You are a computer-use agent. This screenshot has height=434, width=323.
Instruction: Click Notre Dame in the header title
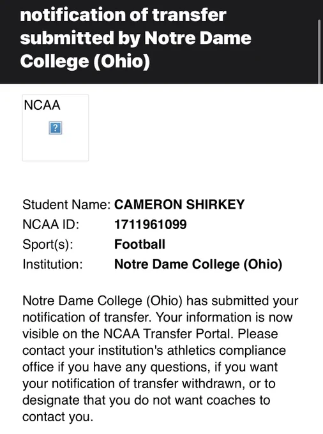[198, 38]
